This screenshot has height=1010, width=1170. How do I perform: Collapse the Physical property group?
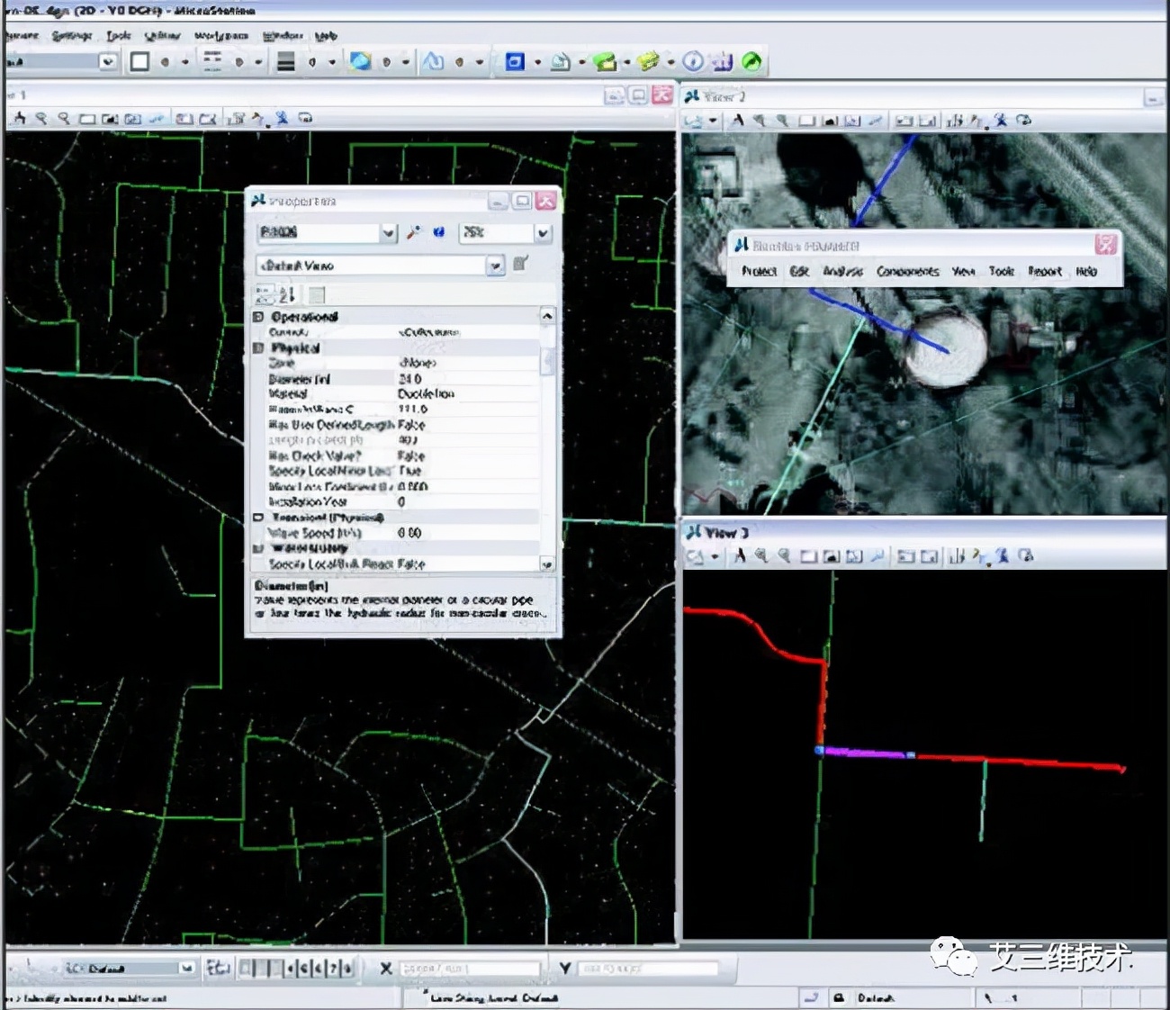259,347
